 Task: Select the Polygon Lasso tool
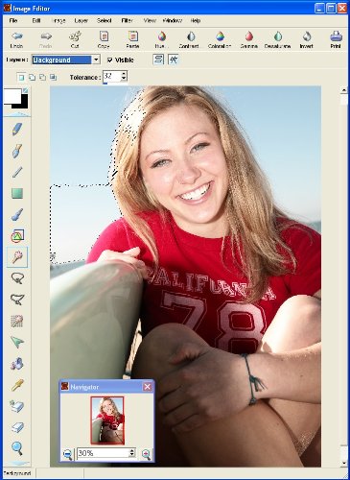[17, 300]
